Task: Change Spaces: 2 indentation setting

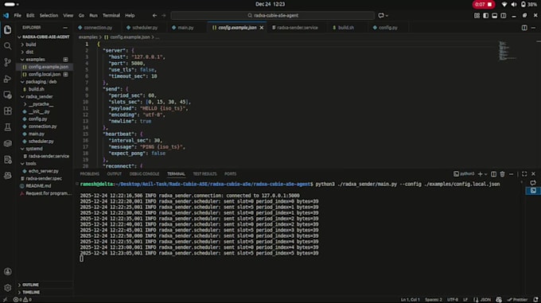Action: tap(434, 300)
